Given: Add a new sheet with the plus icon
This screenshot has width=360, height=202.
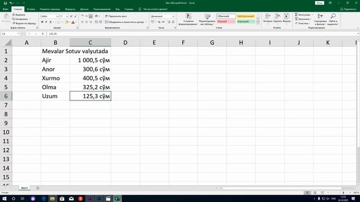Looking at the screenshot, I should (x=38, y=188).
